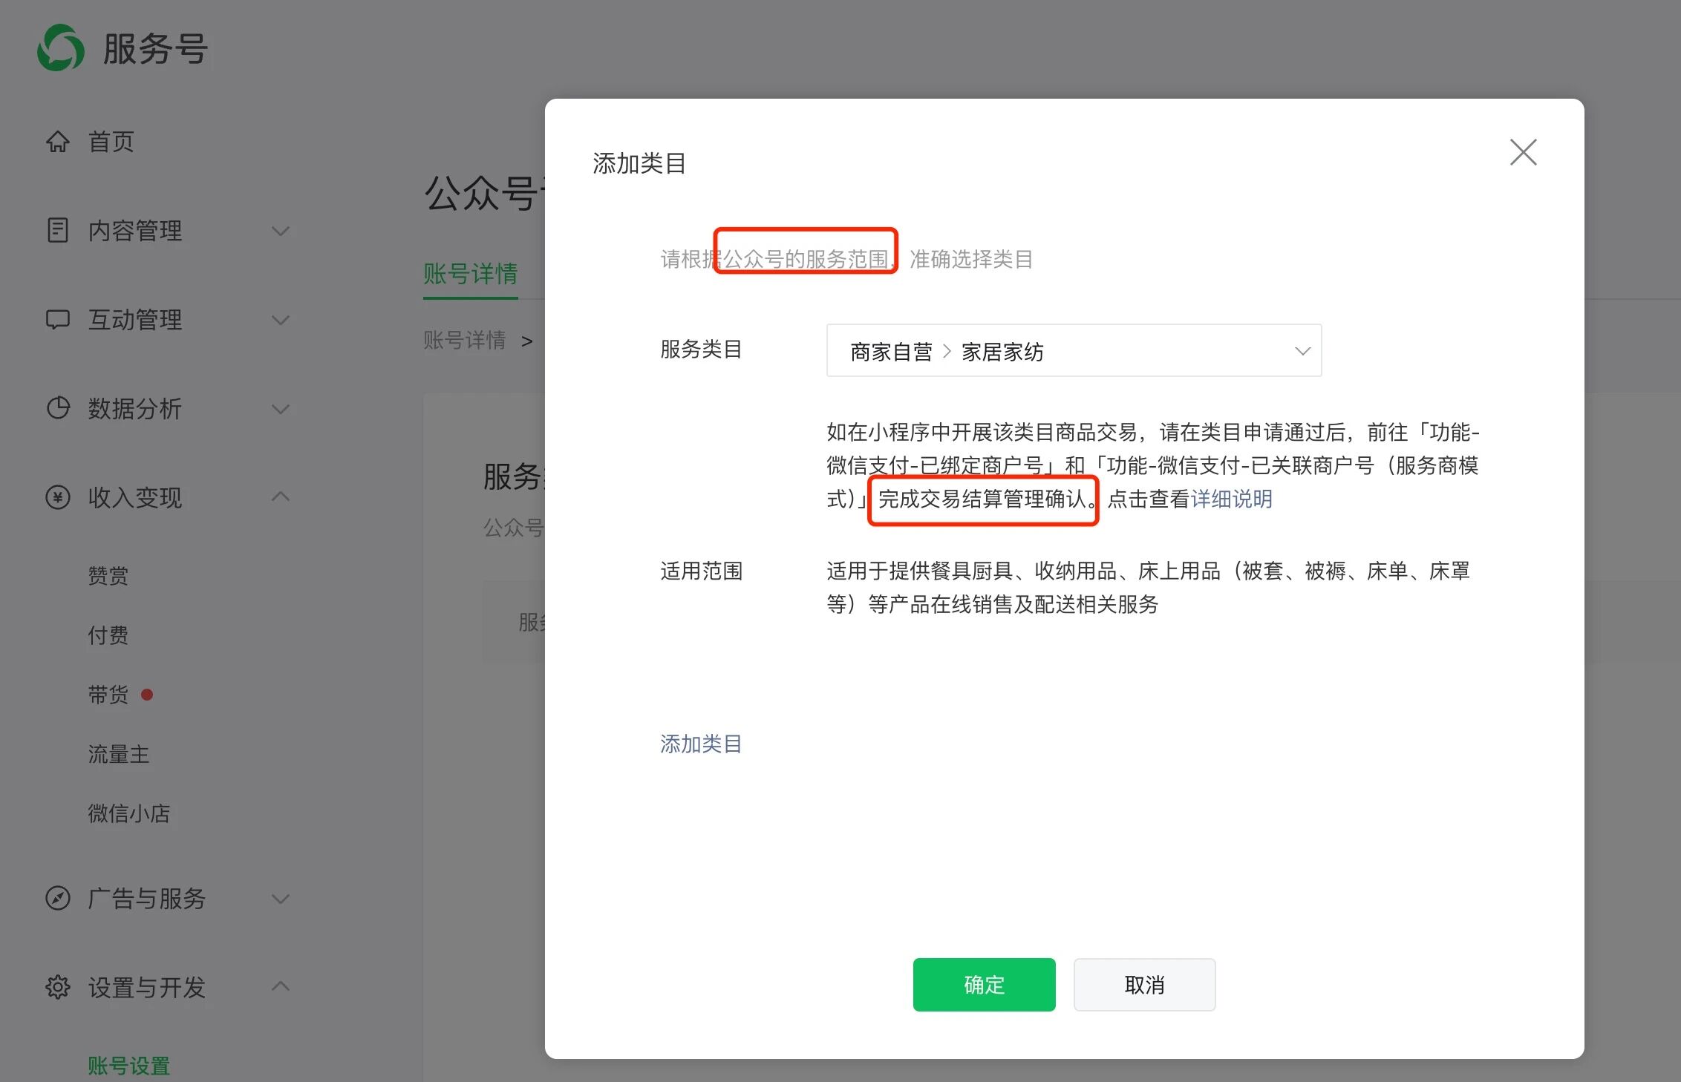
Task: Open the 服务类目 category dropdown
Action: tap(1074, 350)
